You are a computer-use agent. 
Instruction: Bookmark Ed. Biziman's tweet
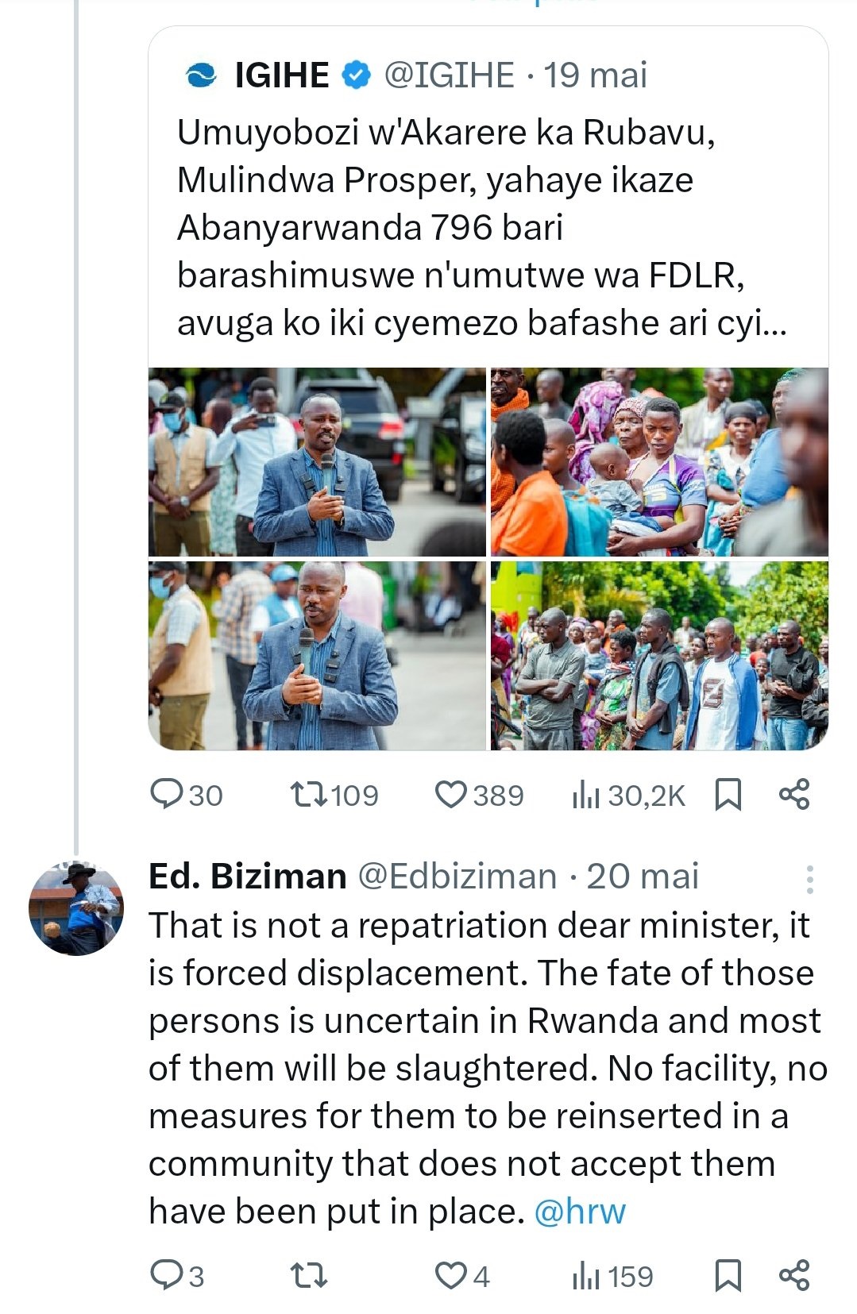[728, 1276]
